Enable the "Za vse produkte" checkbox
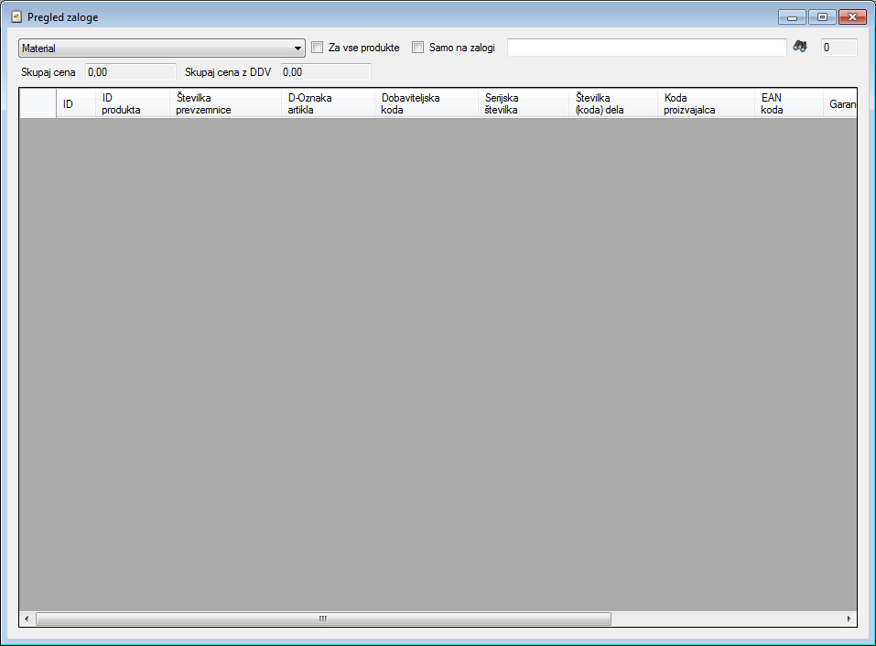 click(x=318, y=48)
